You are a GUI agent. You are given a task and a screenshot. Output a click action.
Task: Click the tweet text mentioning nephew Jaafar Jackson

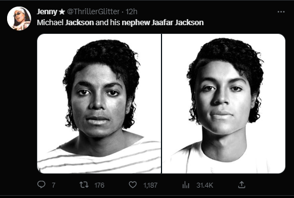coord(120,22)
